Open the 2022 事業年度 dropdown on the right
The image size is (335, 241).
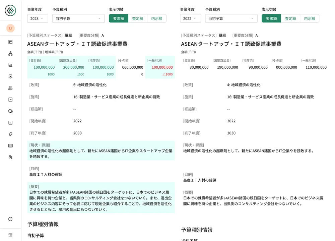point(190,18)
